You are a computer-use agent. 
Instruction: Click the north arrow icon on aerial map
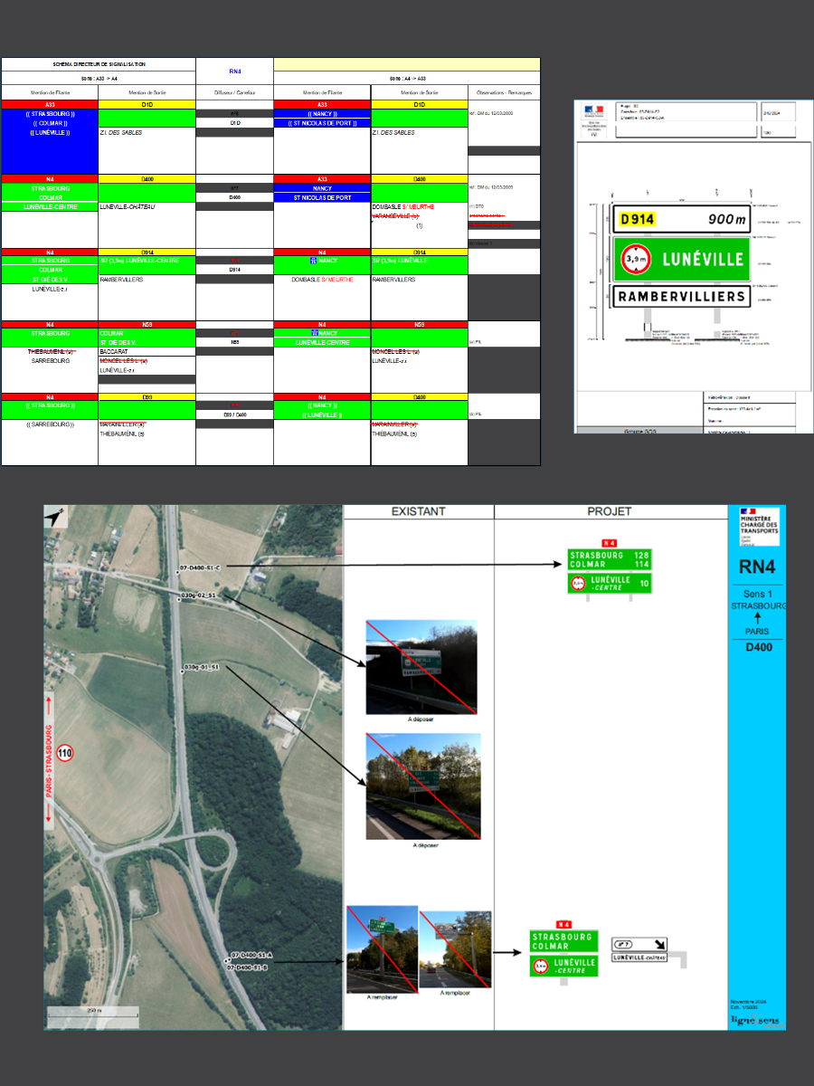click(x=56, y=517)
